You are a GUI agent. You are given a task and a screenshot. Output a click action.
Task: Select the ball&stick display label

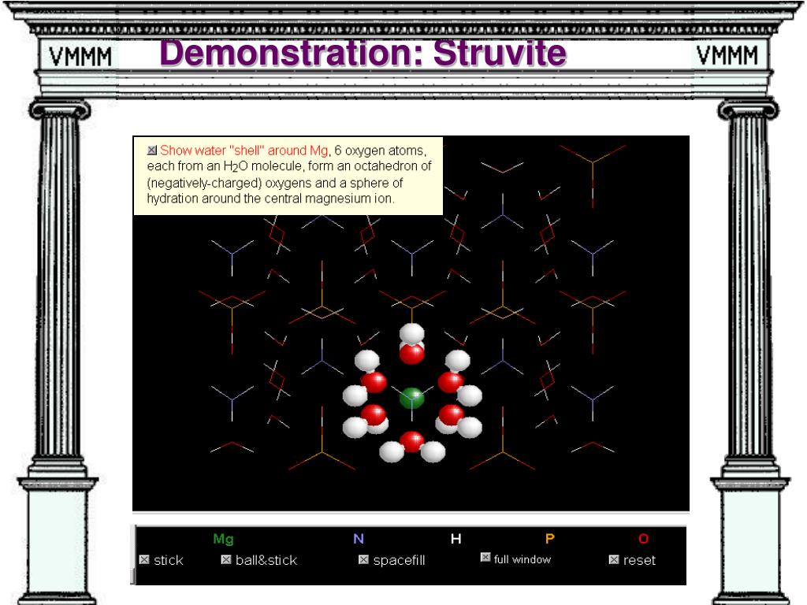point(266,560)
